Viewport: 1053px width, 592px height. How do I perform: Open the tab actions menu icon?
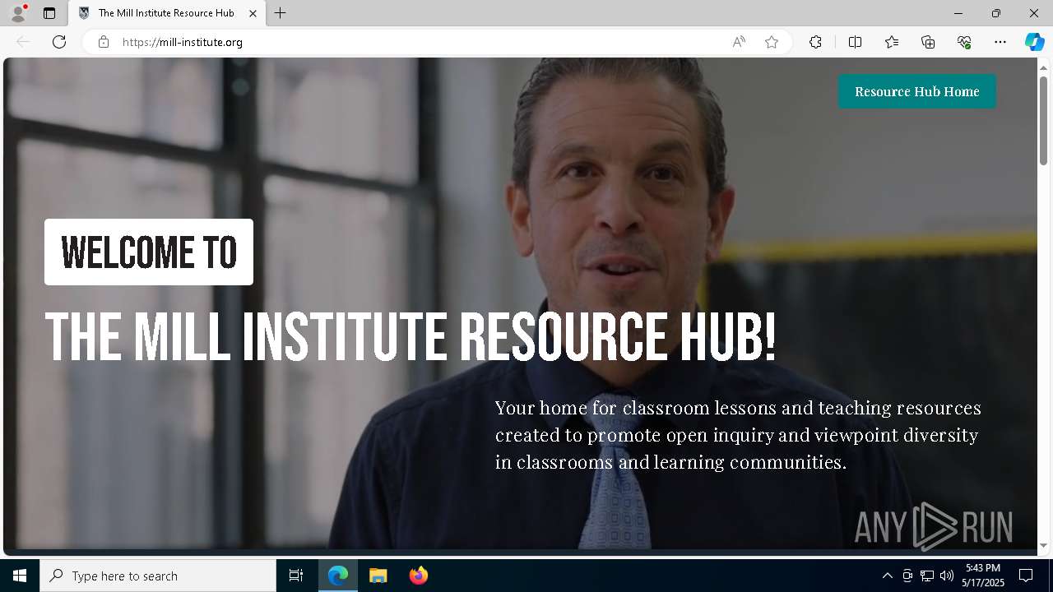coord(49,13)
